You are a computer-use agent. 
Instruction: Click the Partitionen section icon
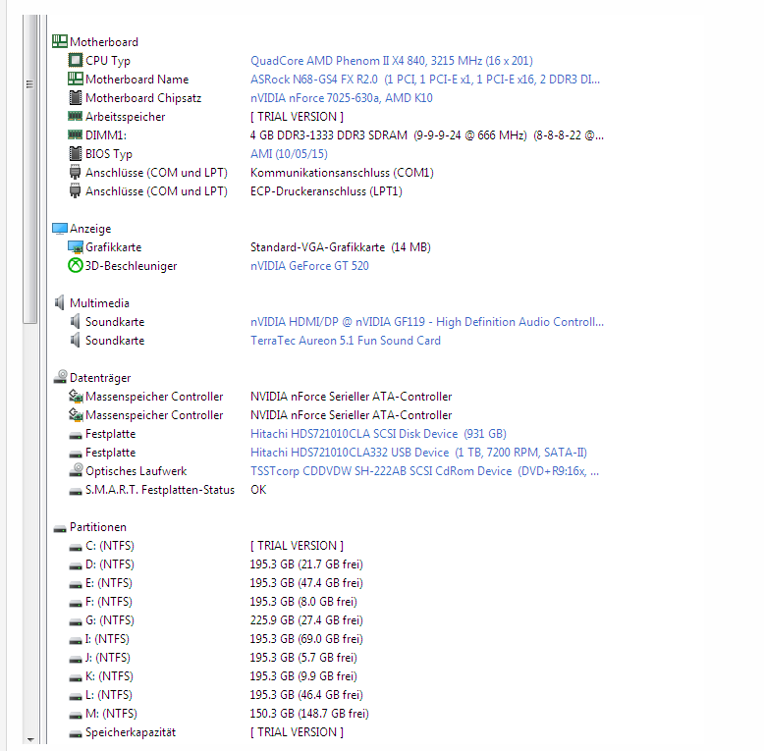click(x=60, y=528)
